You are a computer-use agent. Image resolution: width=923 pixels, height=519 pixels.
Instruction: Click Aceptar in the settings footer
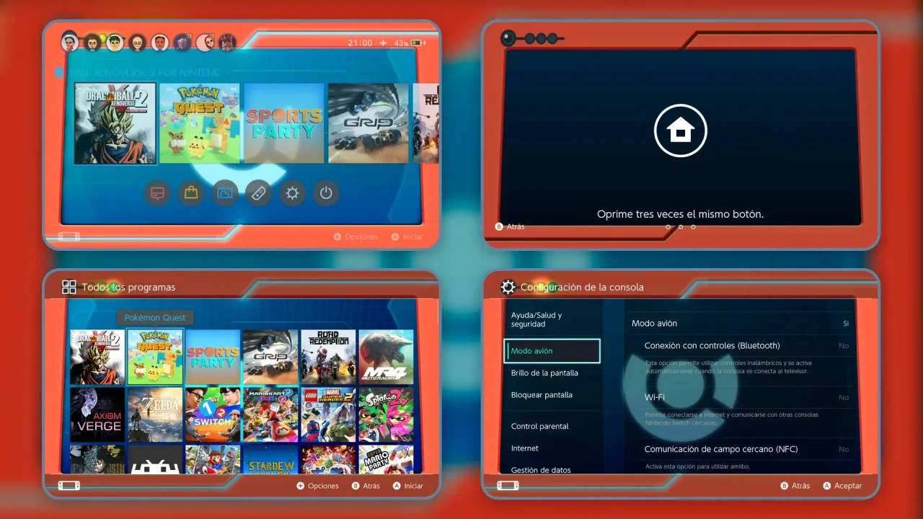(842, 486)
